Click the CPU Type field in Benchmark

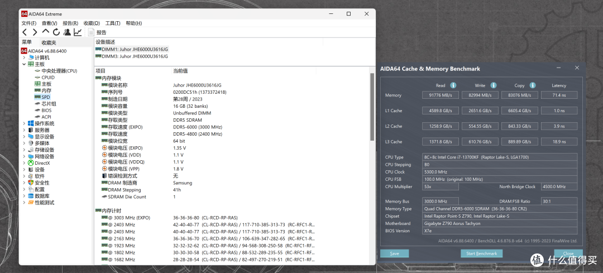[500, 157]
